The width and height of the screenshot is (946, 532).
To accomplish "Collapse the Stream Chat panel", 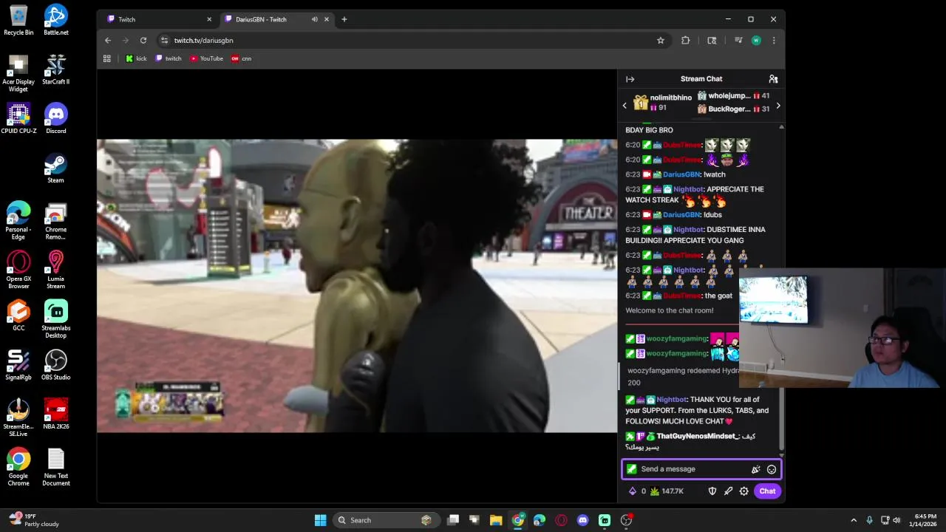I will click(630, 79).
